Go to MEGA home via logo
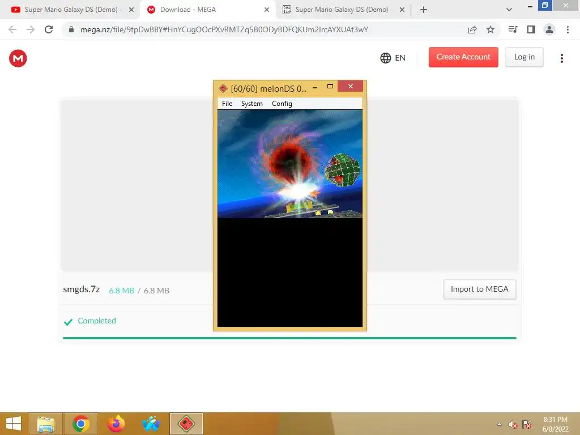The width and height of the screenshot is (580, 435). [18, 58]
